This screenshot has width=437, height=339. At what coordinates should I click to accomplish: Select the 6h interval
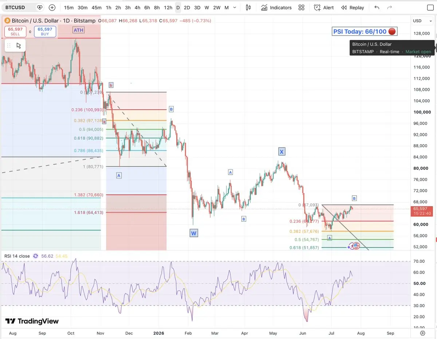(x=147, y=8)
